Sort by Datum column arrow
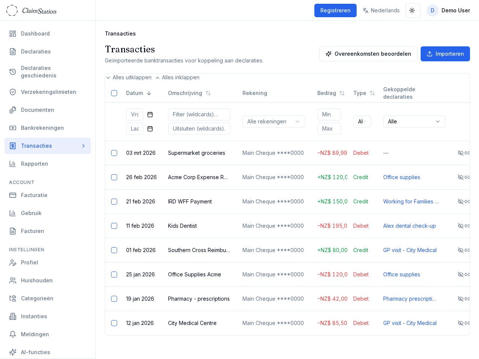This screenshot has width=479, height=359. (149, 93)
